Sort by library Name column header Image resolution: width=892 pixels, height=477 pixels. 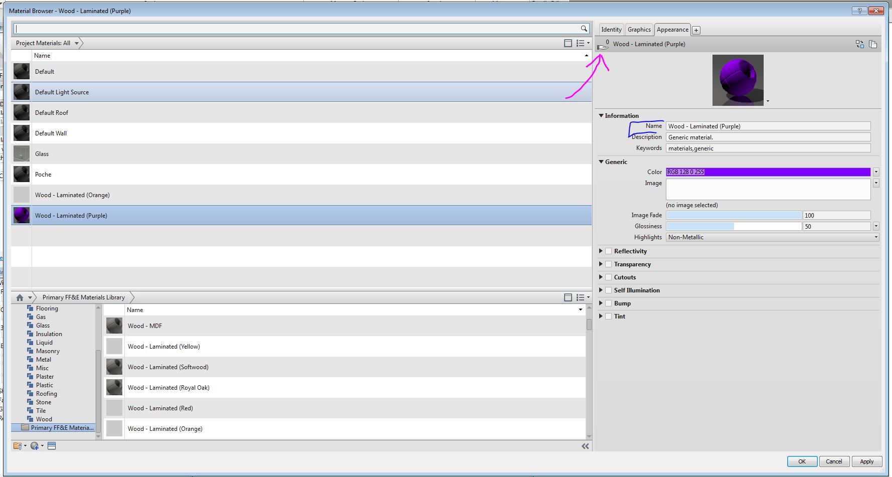pos(355,310)
